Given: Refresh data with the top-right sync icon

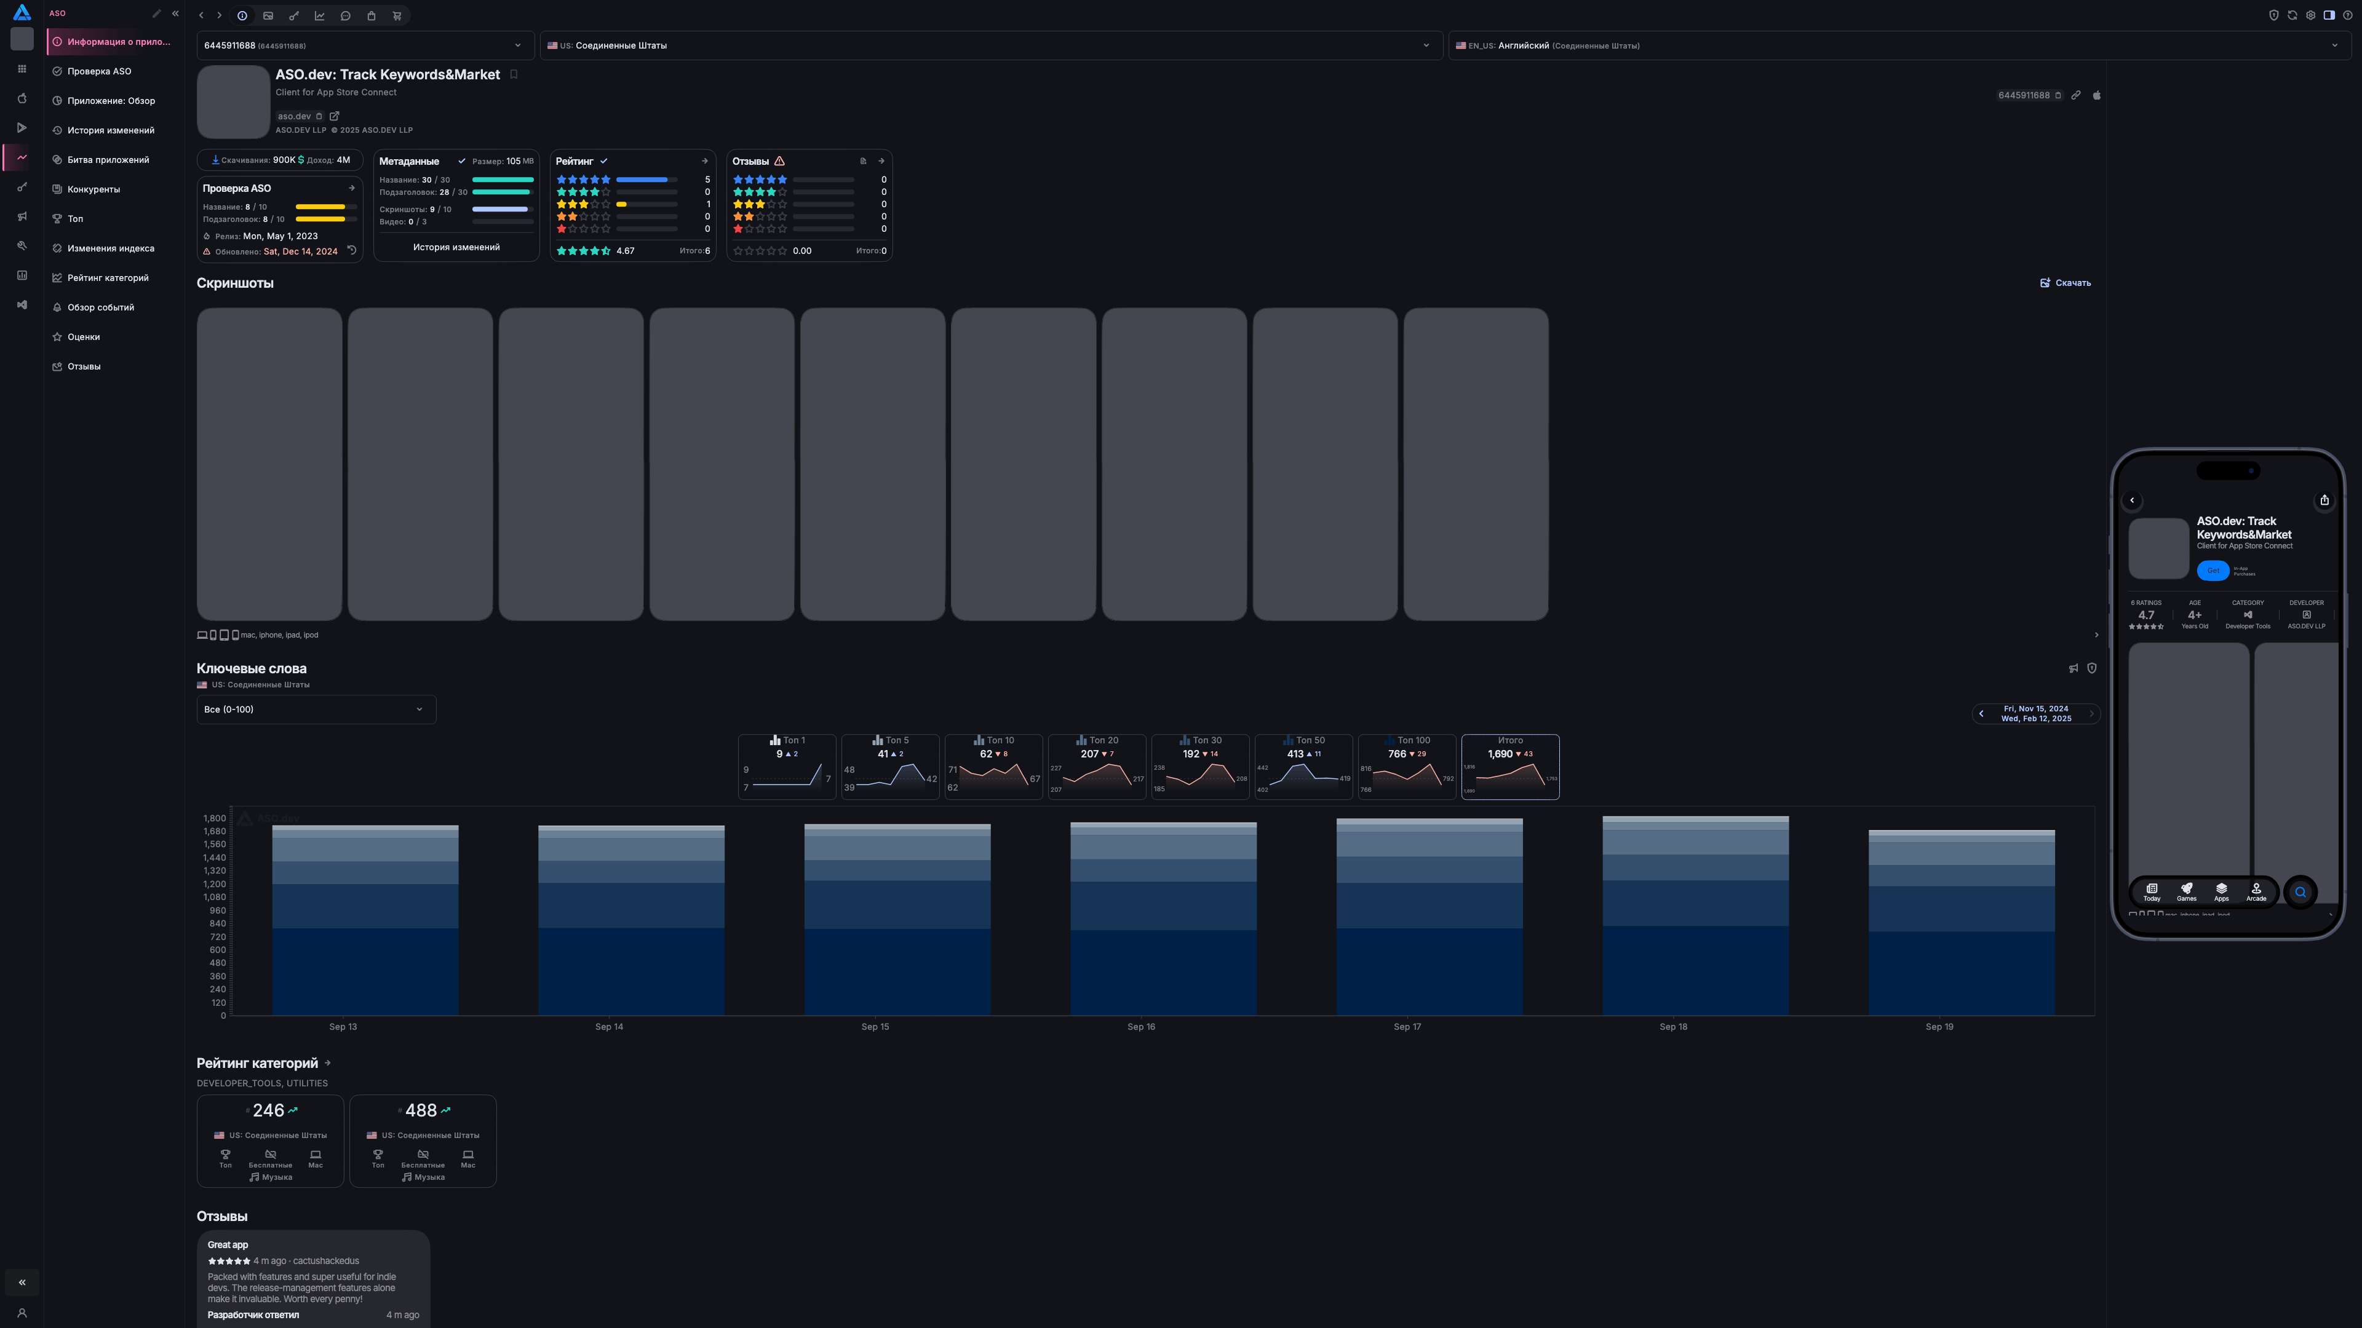Looking at the screenshot, I should tap(2292, 15).
